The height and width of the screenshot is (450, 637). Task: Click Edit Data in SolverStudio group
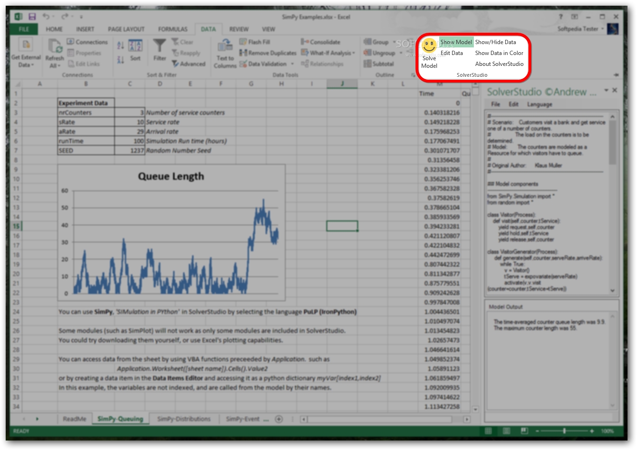point(452,53)
